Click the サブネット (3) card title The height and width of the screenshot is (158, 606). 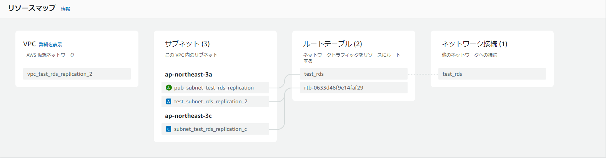(187, 44)
